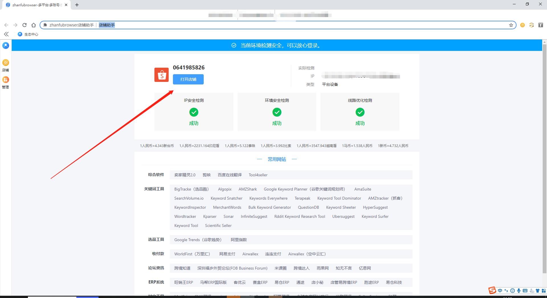Click the forward navigation arrow
Screen dimensions: 547x298
(15, 25)
